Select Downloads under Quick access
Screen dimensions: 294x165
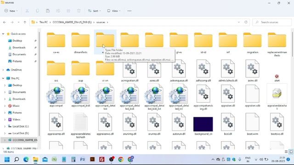click(19, 48)
